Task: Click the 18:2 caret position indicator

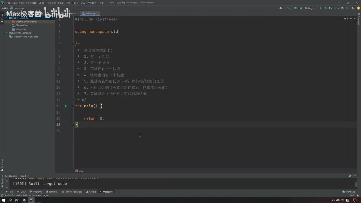Action: pyautogui.click(x=352, y=195)
